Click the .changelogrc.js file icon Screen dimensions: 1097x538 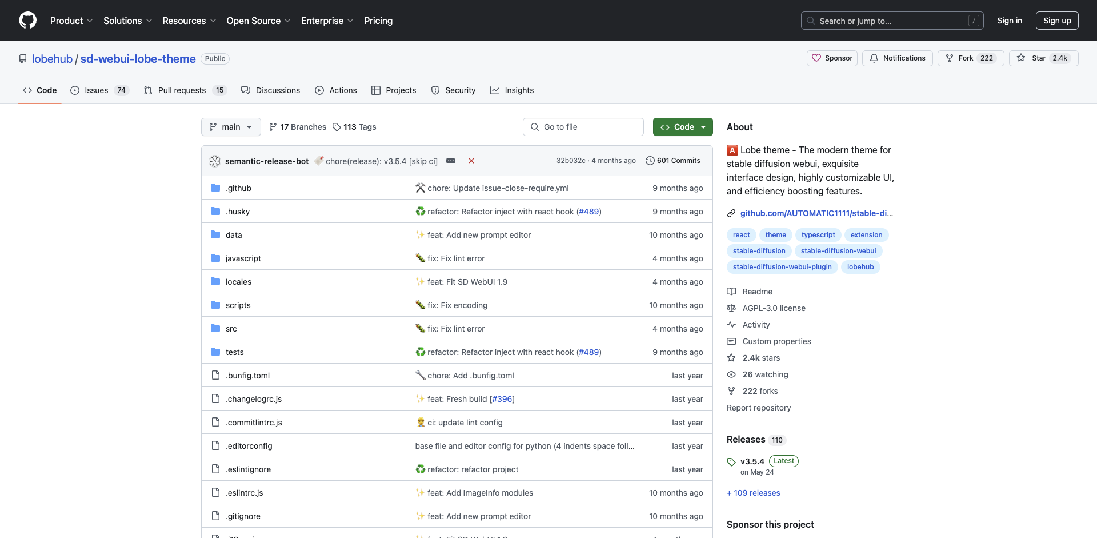point(215,399)
